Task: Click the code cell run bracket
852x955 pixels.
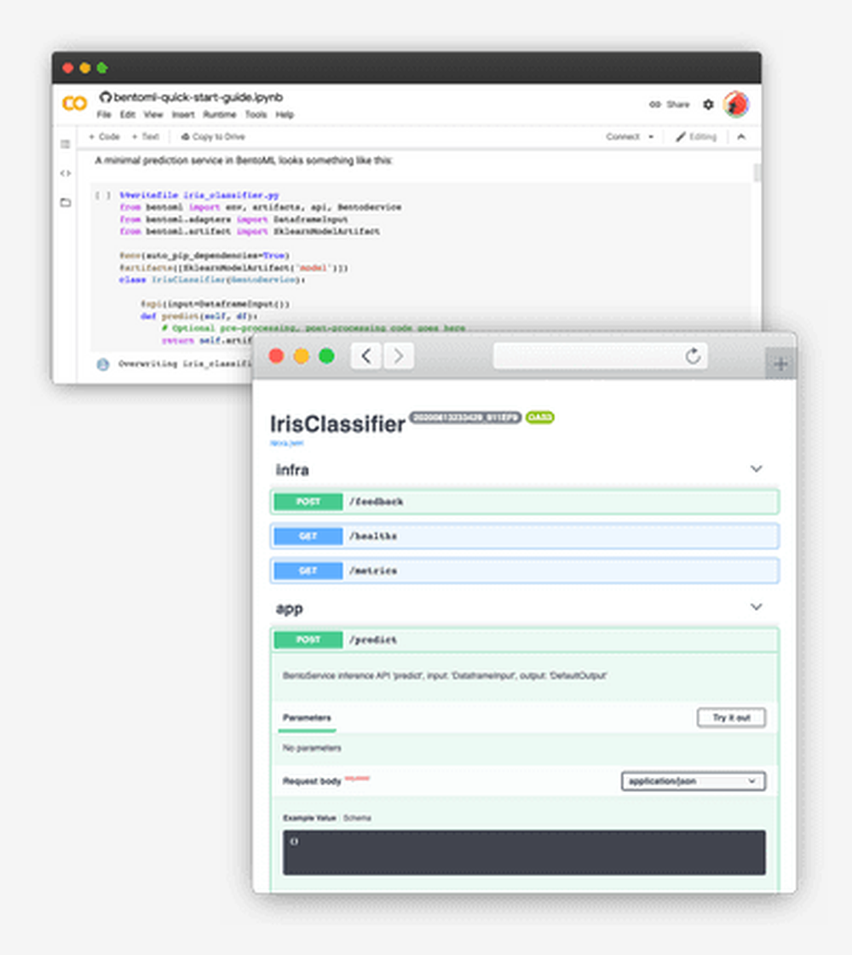Action: click(x=103, y=195)
